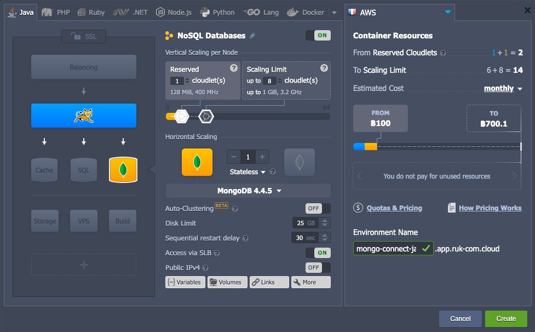Show Access via SLB help tooltip
The height and width of the screenshot is (332, 535).
(x=217, y=253)
